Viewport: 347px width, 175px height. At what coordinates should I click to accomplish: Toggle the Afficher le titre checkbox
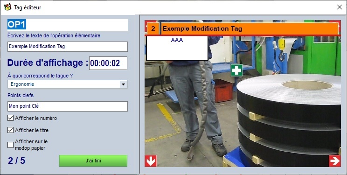(10, 130)
